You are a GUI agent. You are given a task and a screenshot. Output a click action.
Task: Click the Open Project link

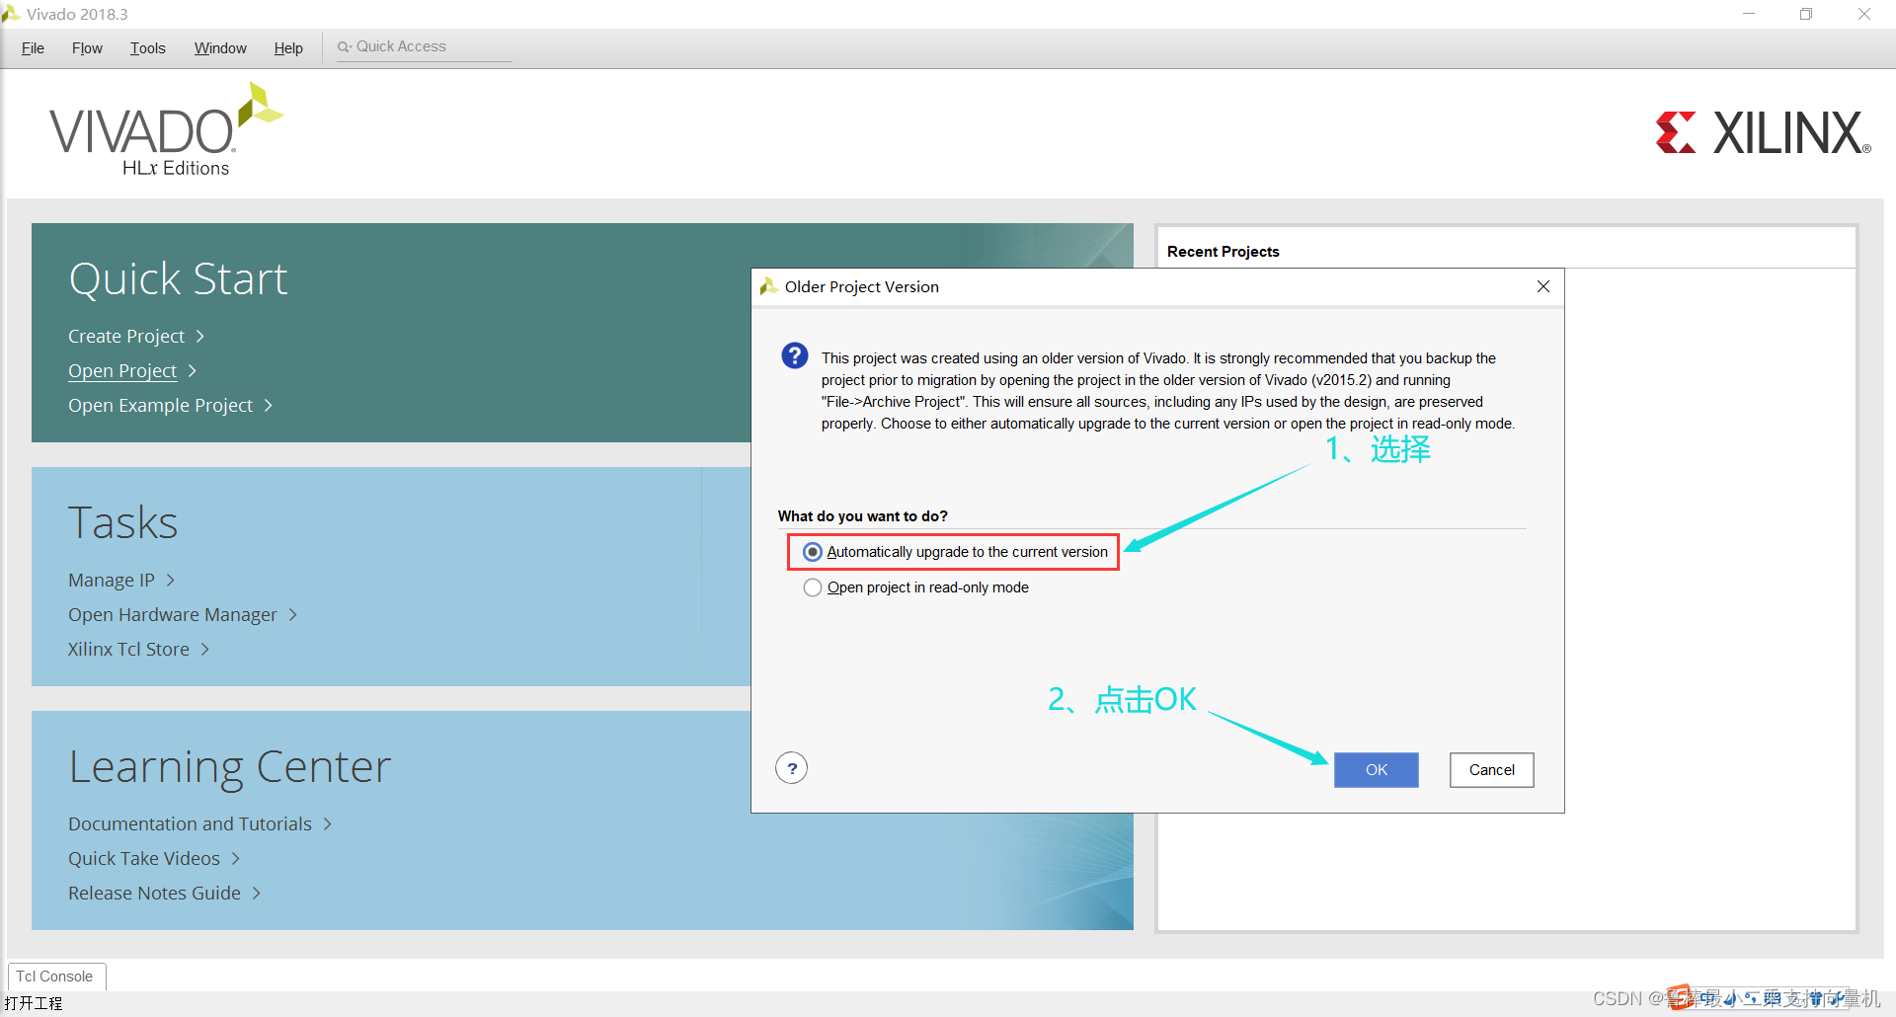point(122,371)
